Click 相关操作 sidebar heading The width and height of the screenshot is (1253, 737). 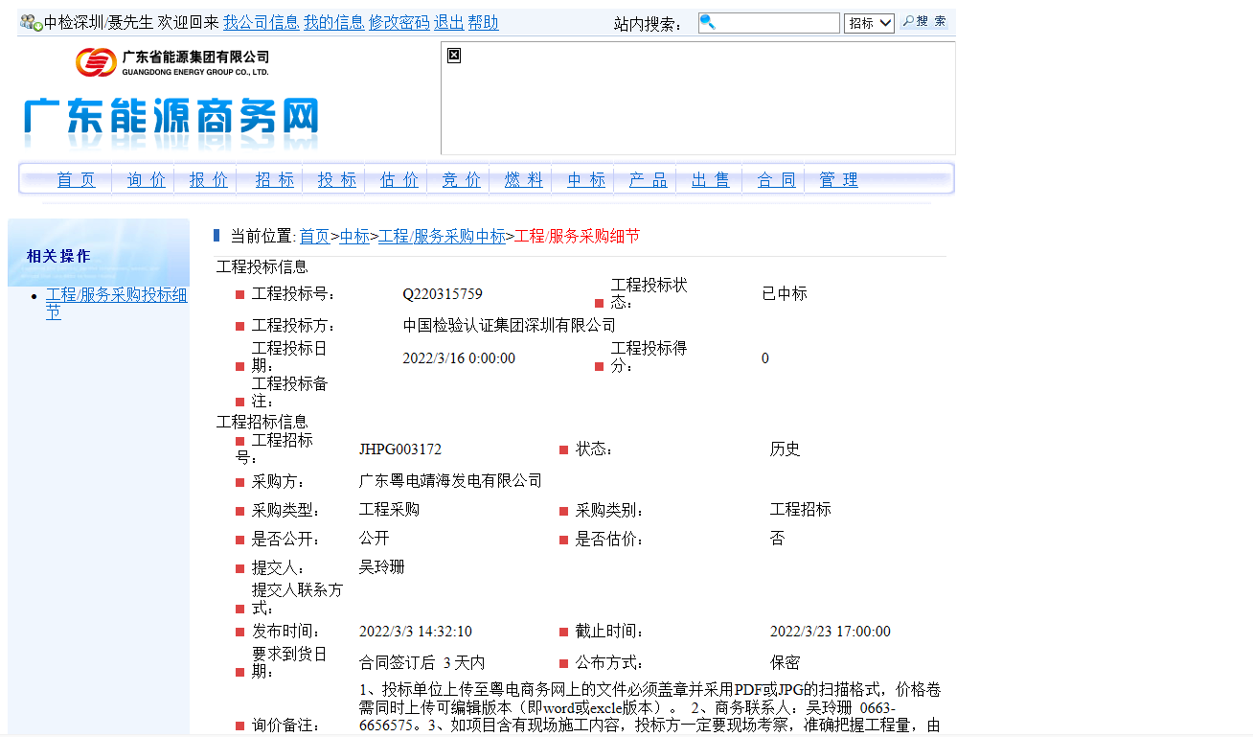[x=59, y=256]
